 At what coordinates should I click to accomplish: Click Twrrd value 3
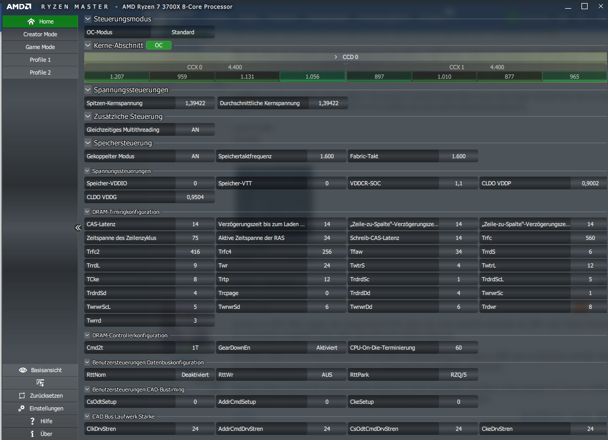point(195,321)
